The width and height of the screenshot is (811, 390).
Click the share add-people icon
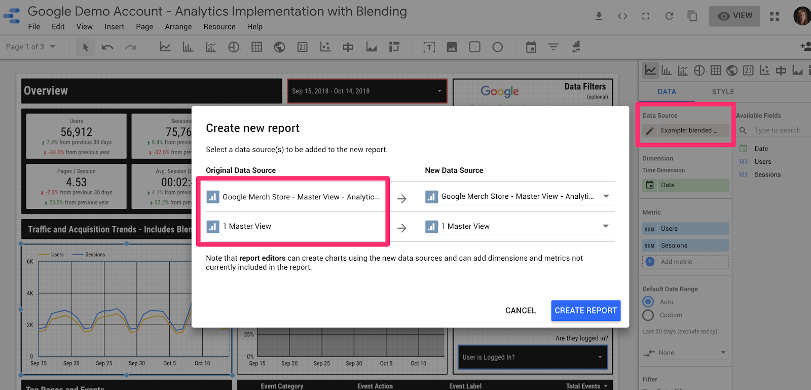(805, 47)
